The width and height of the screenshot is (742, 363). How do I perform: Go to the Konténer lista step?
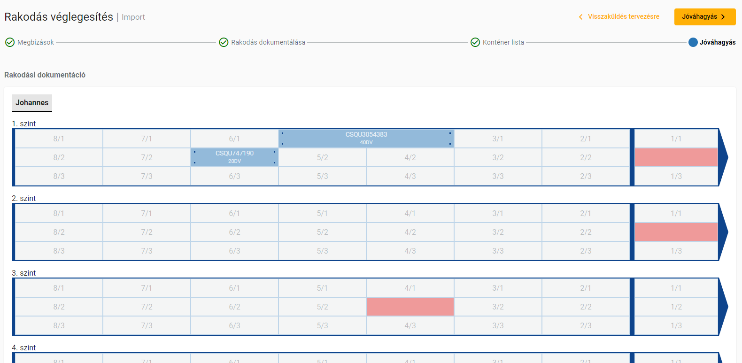[x=503, y=42]
